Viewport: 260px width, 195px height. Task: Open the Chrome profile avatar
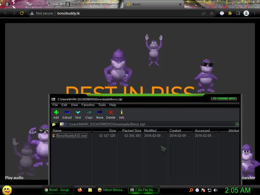(246, 13)
